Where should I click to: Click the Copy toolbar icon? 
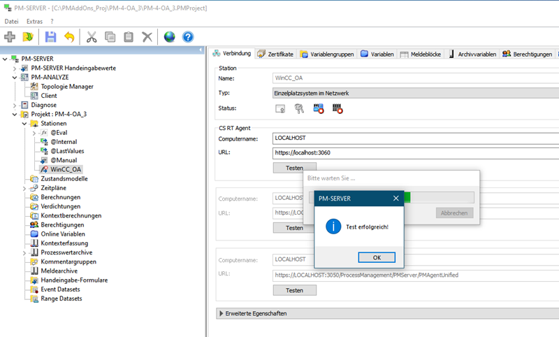110,37
